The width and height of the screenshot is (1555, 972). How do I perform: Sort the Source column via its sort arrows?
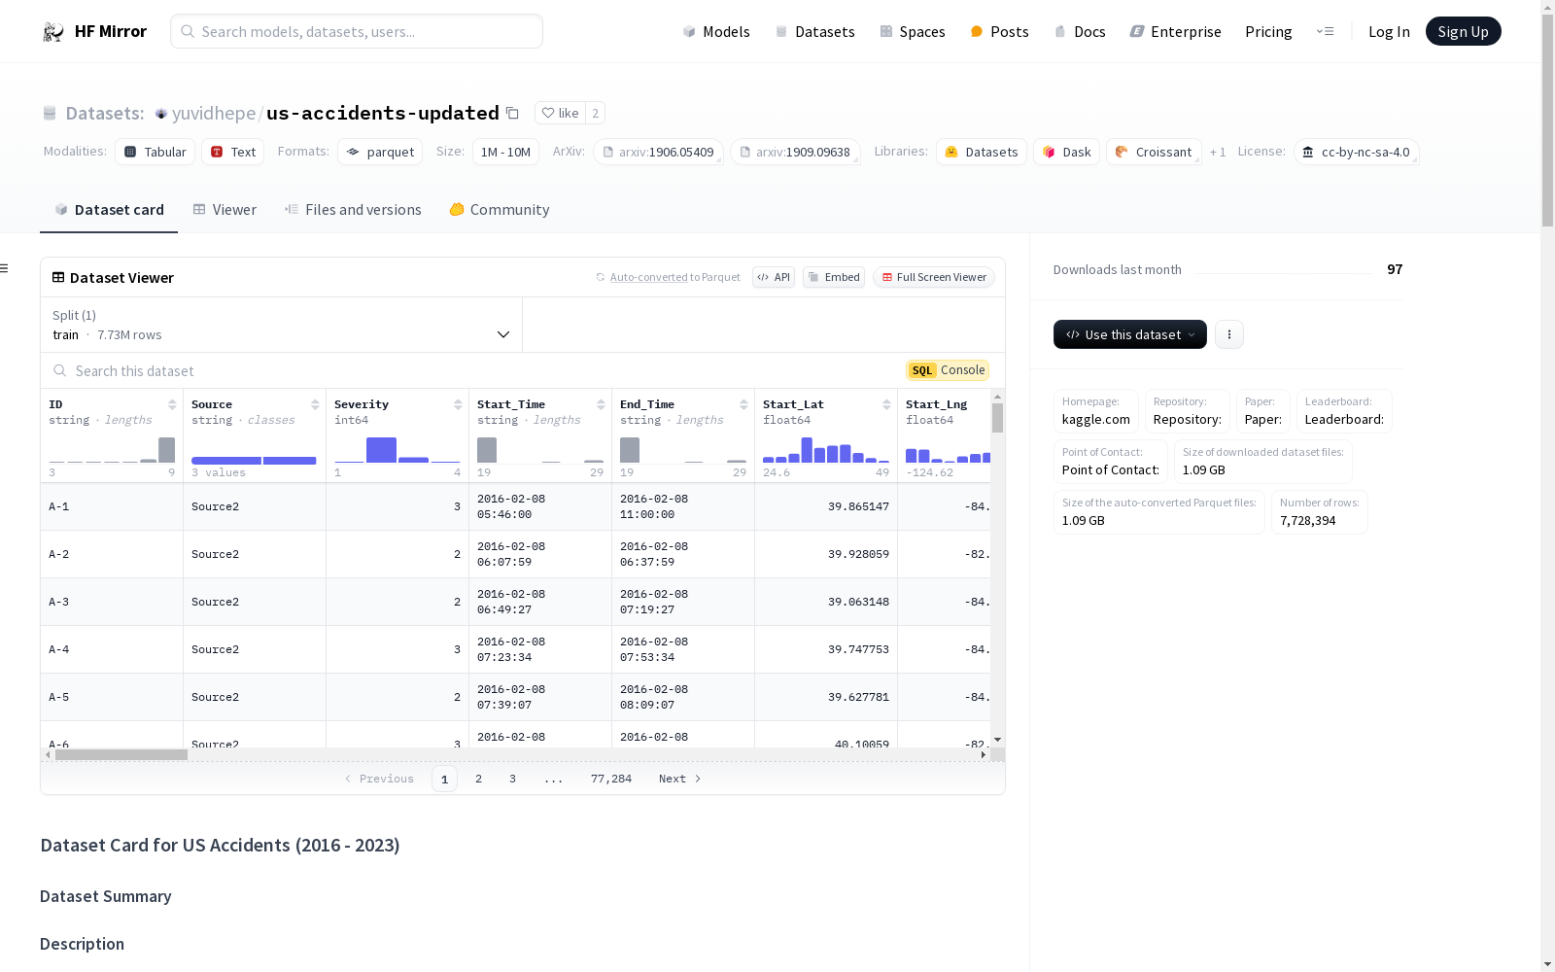pyautogui.click(x=315, y=404)
